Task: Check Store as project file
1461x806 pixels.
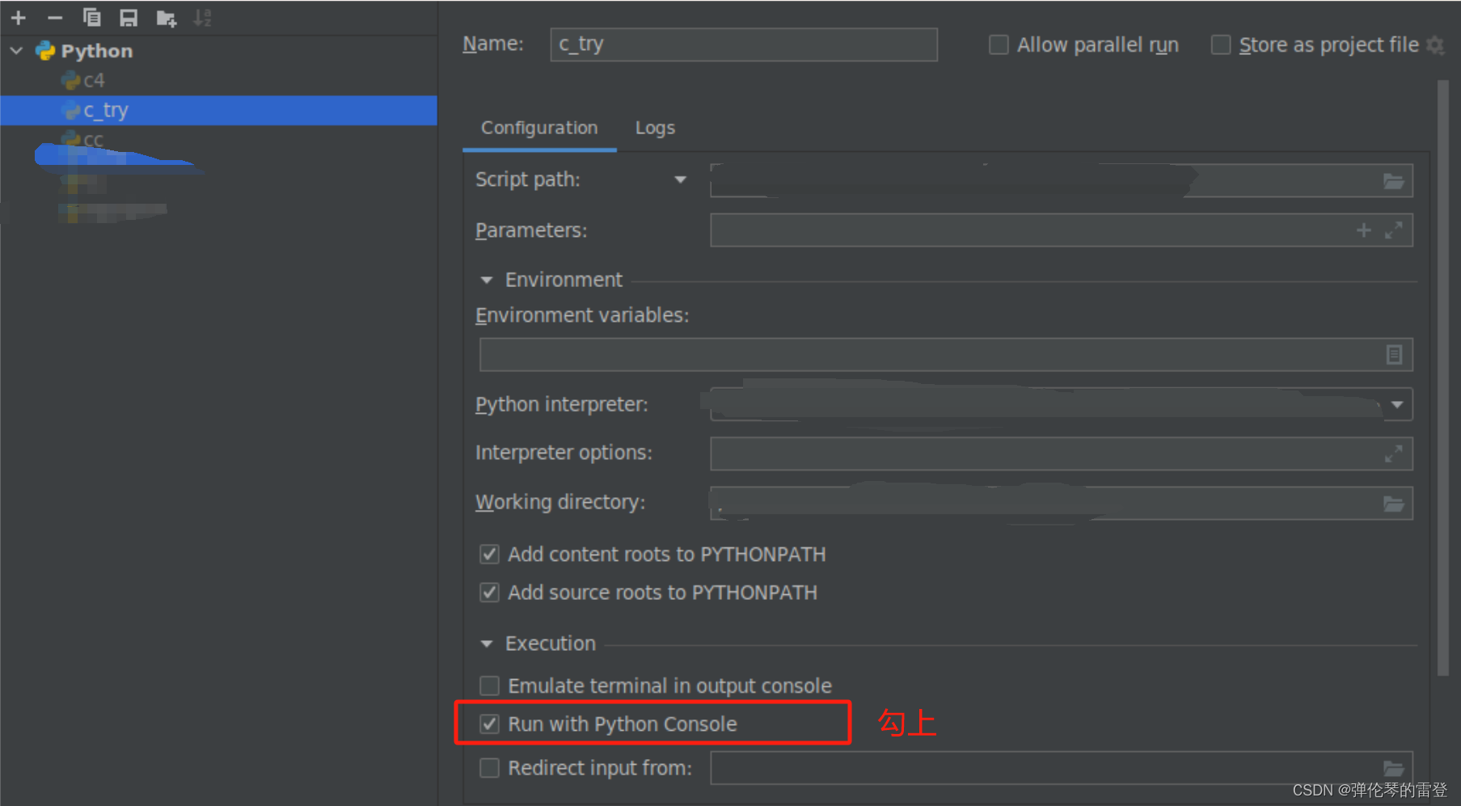Action: pos(1220,44)
